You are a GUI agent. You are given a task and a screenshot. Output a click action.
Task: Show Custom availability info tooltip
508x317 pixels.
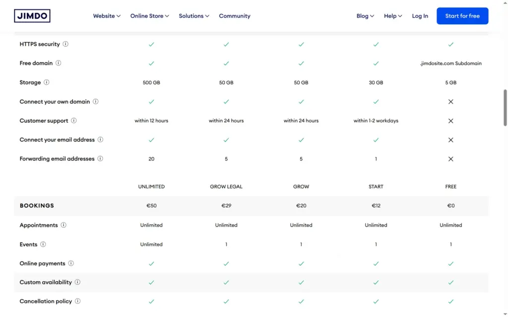point(77,282)
